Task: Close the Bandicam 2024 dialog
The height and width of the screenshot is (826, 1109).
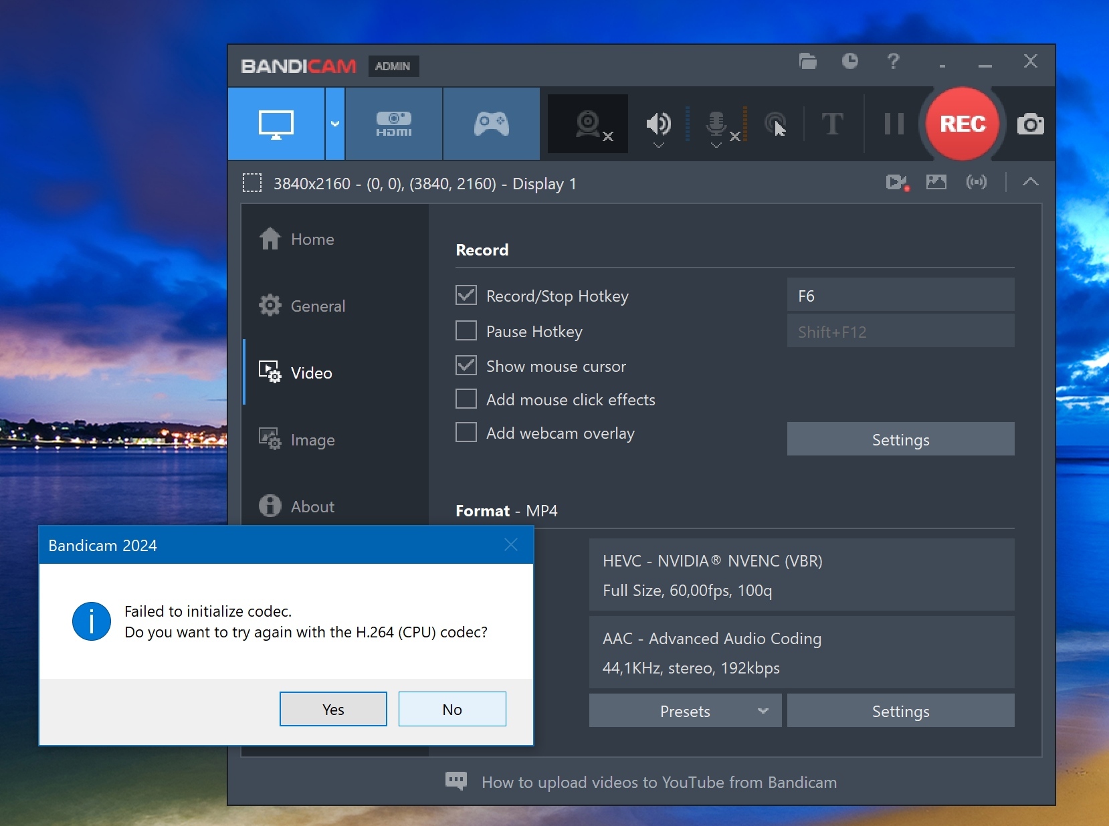Action: (511, 545)
